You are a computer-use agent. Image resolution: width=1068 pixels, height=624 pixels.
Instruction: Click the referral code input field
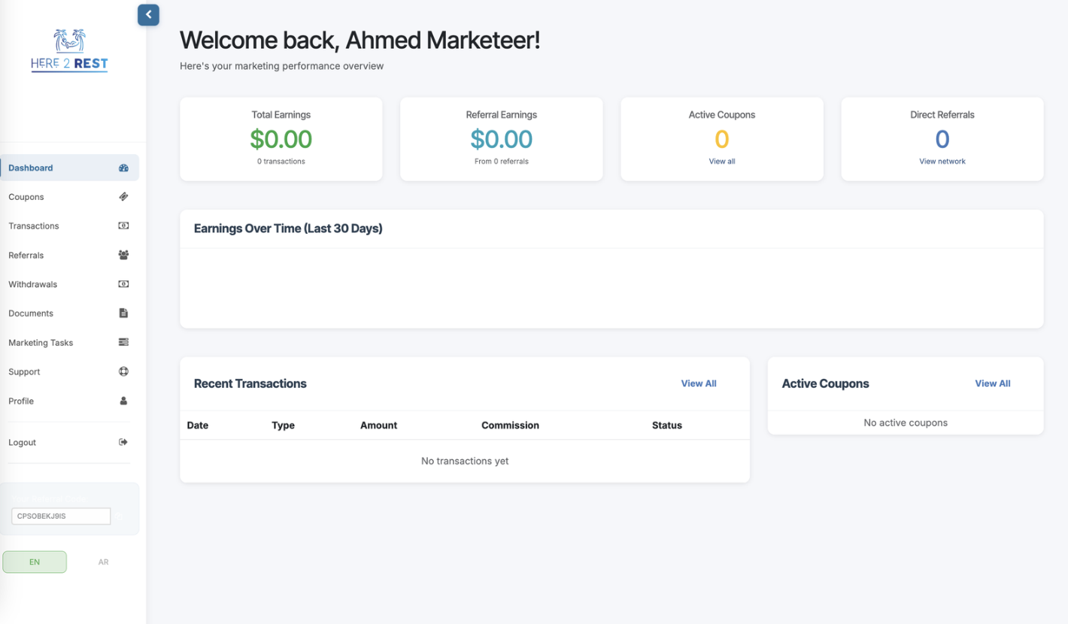pos(61,516)
